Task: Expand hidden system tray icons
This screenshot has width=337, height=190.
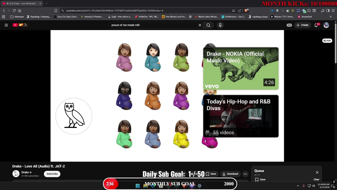Action: pyautogui.click(x=298, y=186)
